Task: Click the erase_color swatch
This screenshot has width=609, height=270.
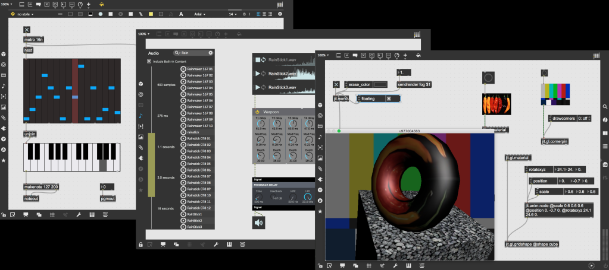Action: pos(379,85)
